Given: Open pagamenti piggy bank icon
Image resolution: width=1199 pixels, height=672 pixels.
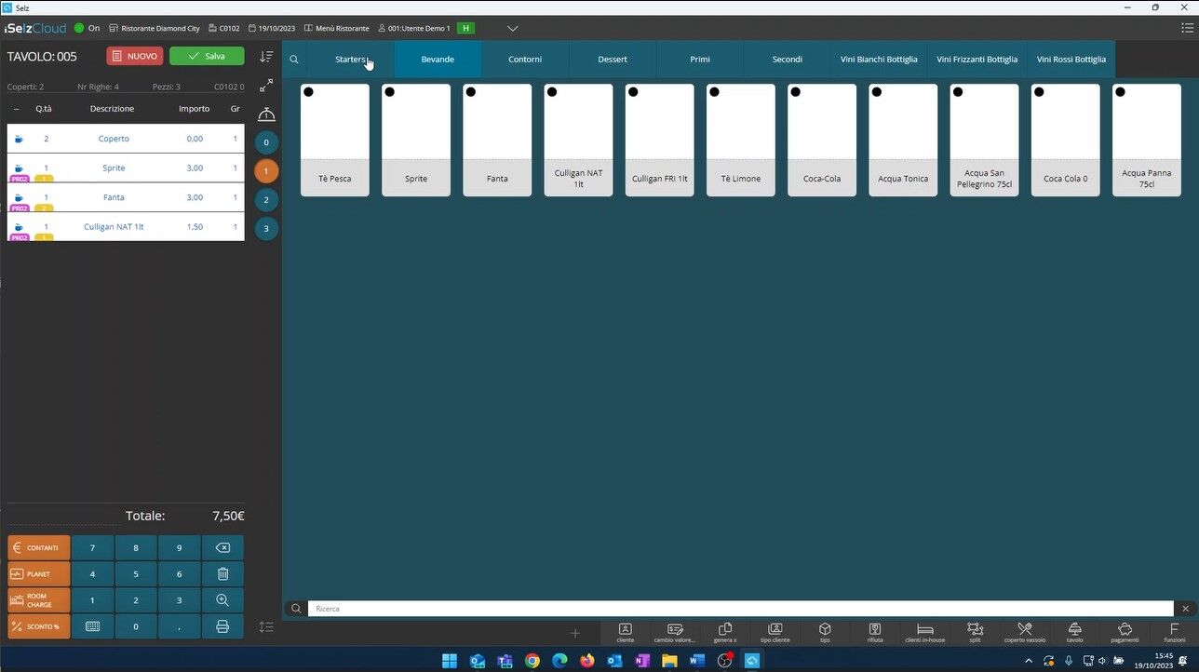Looking at the screenshot, I should tap(1125, 632).
